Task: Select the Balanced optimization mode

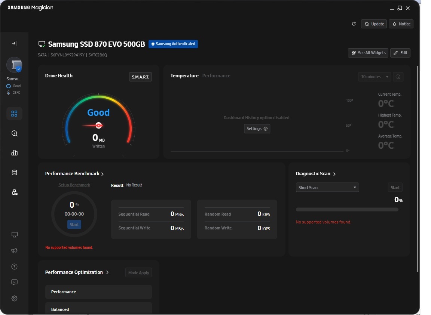Action: pos(98,308)
